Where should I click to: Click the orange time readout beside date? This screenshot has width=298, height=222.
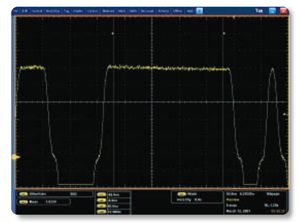(278, 211)
